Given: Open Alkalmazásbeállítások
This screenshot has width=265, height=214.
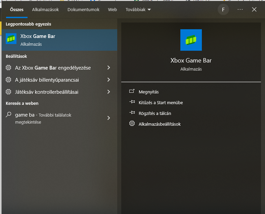Looking at the screenshot, I should (160, 124).
